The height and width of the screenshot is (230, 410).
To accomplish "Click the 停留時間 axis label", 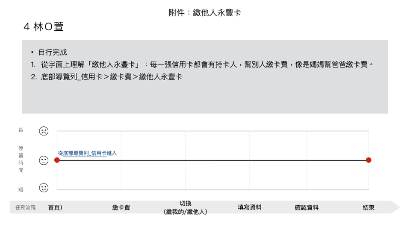I will point(21,159).
